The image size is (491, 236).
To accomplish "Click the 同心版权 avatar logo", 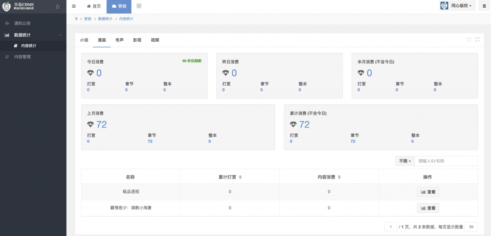I will (444, 6).
